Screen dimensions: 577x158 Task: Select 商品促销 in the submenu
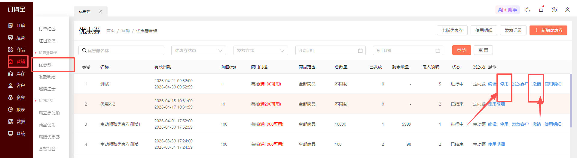pos(47,125)
